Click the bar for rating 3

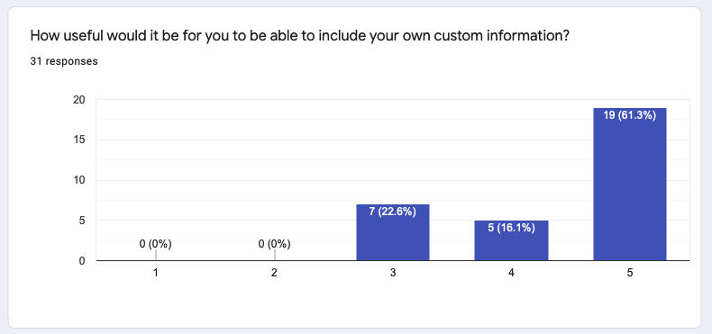[393, 232]
